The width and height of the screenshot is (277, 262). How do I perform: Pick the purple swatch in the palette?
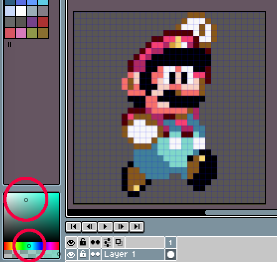click(32, 22)
